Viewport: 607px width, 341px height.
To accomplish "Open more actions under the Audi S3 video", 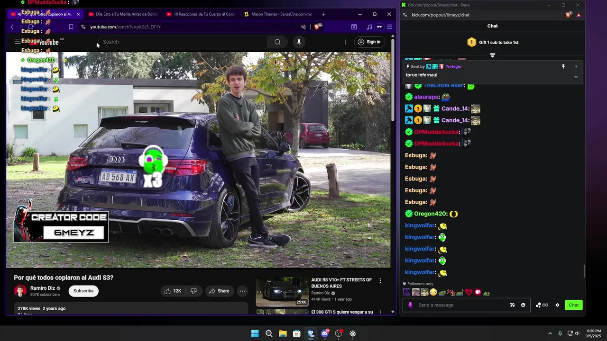I will point(242,291).
